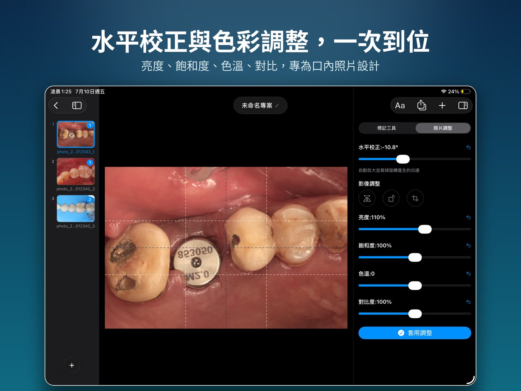
Task: Click the 套用調整 button
Action: click(415, 333)
